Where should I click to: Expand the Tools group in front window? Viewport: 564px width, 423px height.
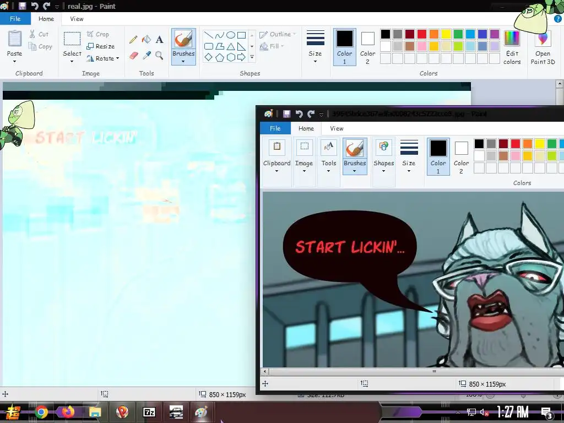coord(328,162)
